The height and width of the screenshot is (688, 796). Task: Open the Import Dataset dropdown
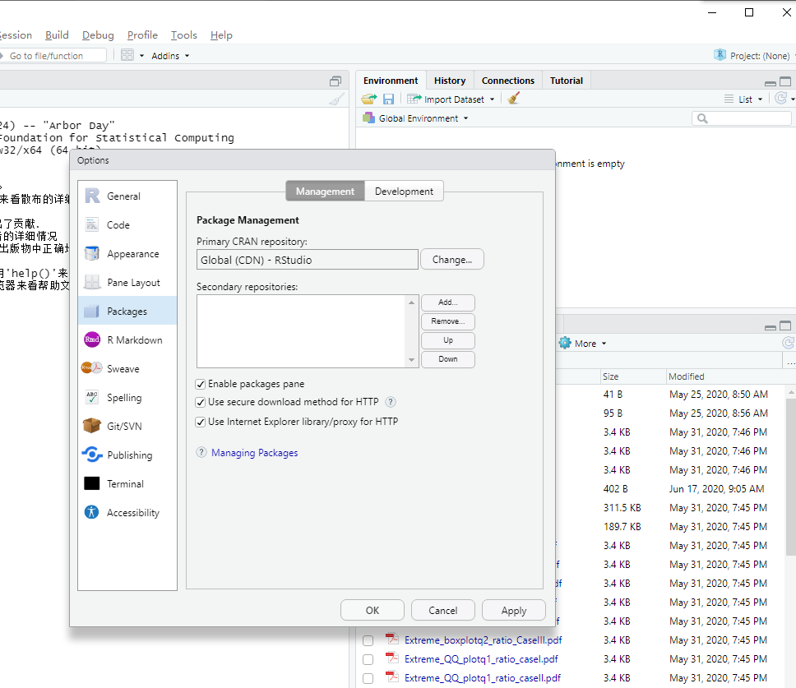tap(454, 99)
